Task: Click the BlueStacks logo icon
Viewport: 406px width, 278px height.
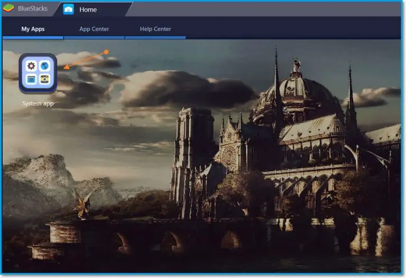Action: pos(8,8)
